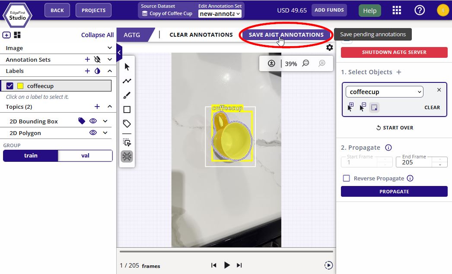Image resolution: width=452 pixels, height=274 pixels.
Task: Click the add panel plus icon
Action: point(6,35)
